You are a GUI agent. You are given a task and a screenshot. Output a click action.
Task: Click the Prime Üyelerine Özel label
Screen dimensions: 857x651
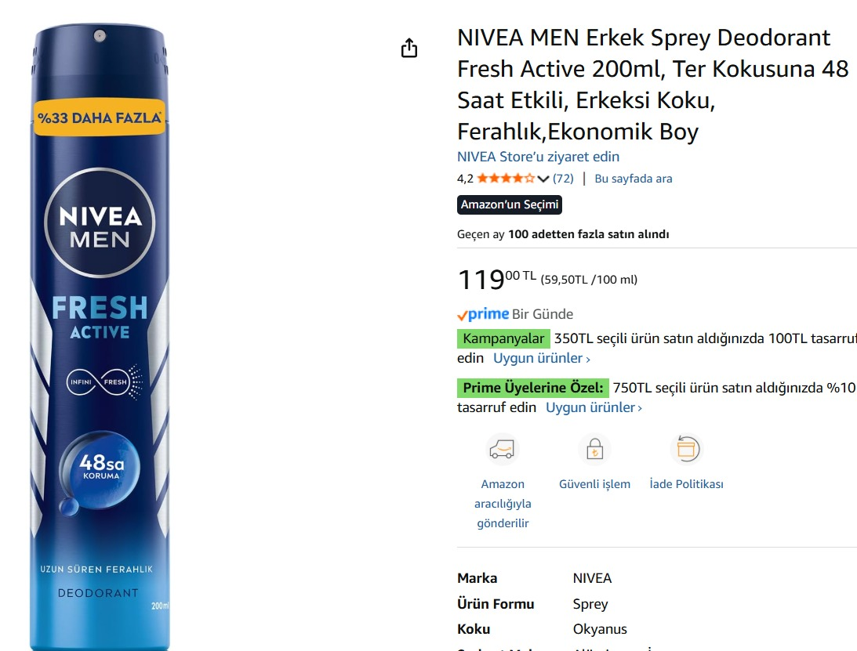point(533,388)
